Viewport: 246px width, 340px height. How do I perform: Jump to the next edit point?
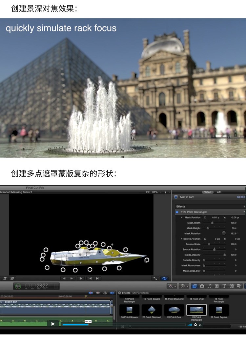point(98,278)
